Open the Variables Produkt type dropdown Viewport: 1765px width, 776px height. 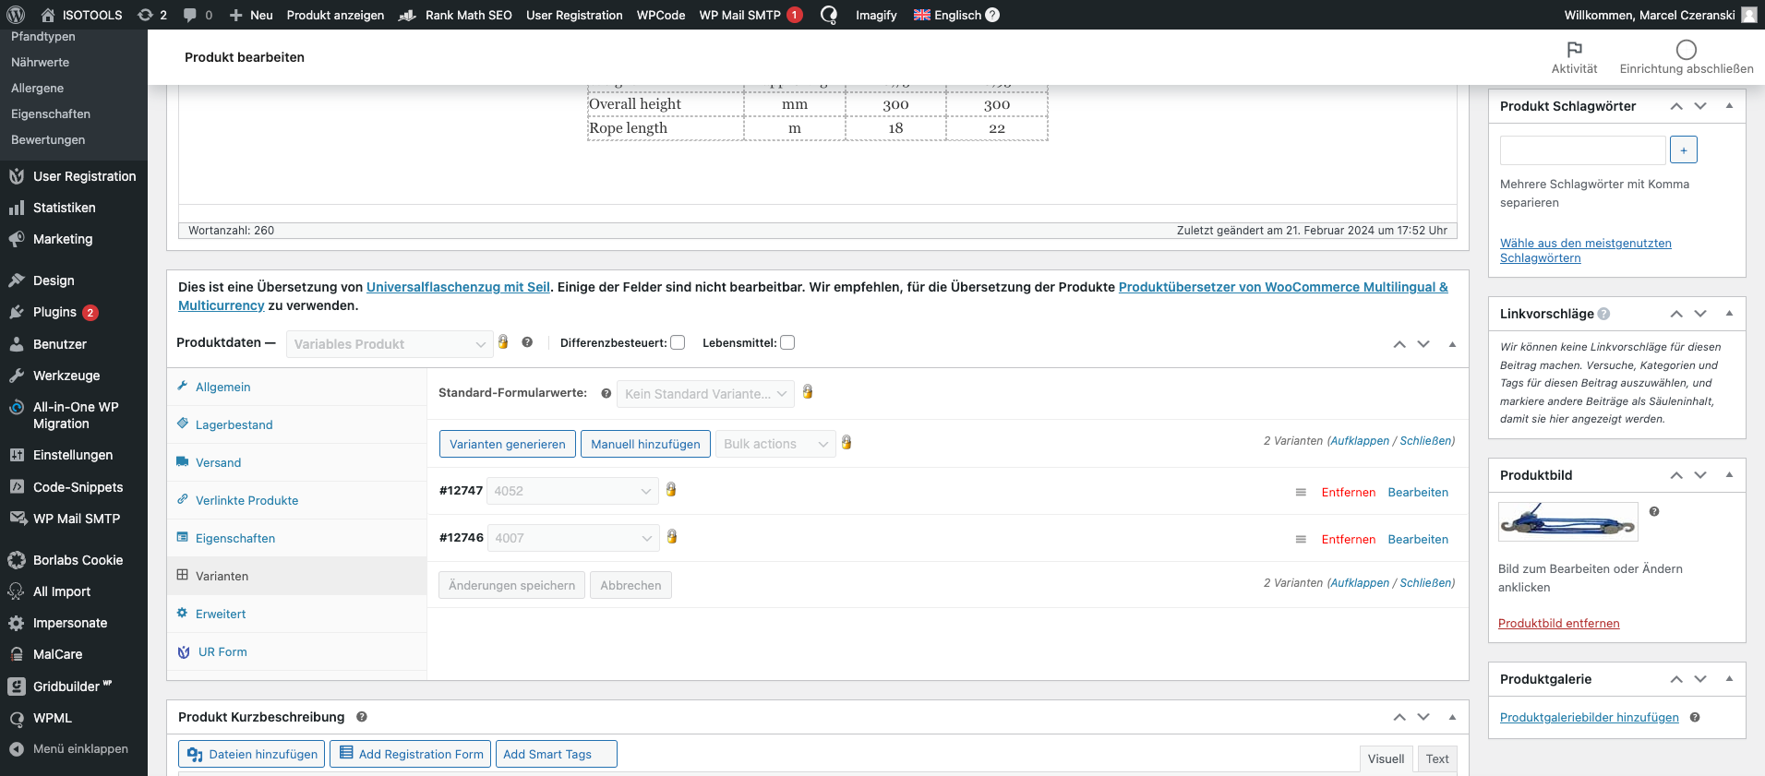pos(390,344)
